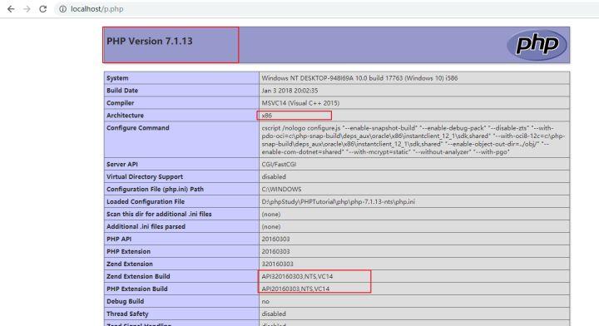Click the PHP Version 7.1.13 heading
Image resolution: width=599 pixels, height=326 pixels.
pos(150,42)
